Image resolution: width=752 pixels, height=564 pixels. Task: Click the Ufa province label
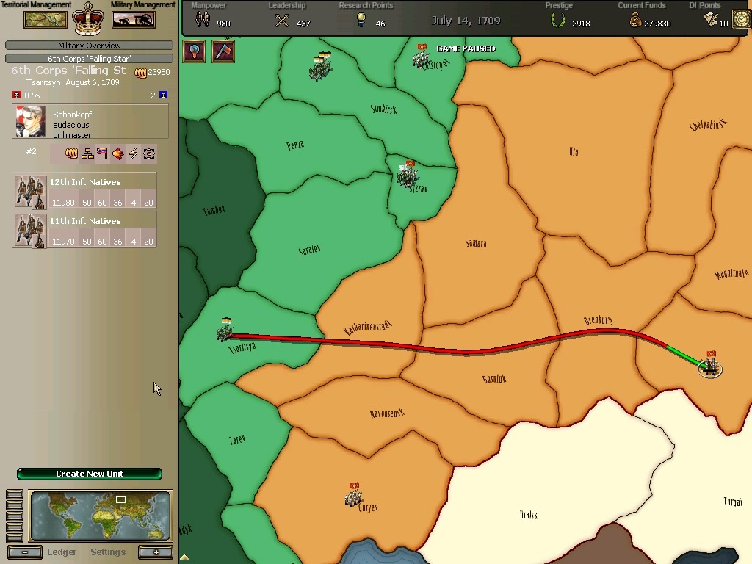click(x=574, y=151)
